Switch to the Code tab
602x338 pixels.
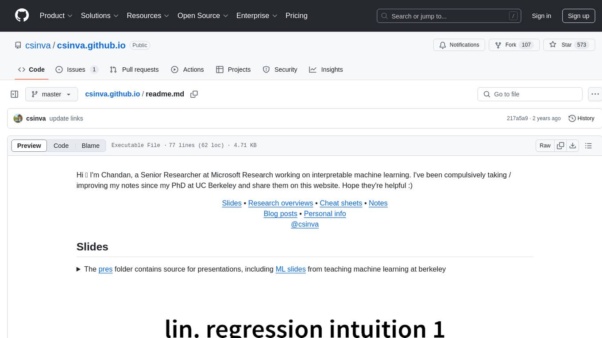[x=31, y=69]
